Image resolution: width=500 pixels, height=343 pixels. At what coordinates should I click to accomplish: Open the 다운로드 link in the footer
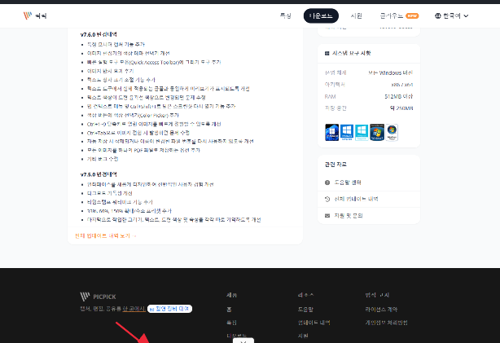click(236, 336)
